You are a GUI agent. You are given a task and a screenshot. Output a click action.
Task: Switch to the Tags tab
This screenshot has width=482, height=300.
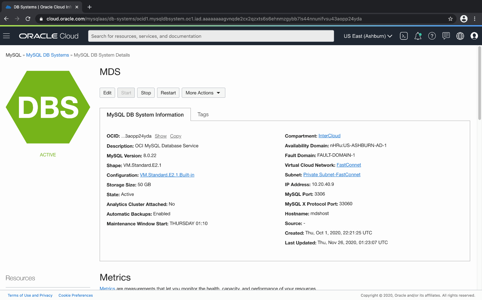pos(203,114)
